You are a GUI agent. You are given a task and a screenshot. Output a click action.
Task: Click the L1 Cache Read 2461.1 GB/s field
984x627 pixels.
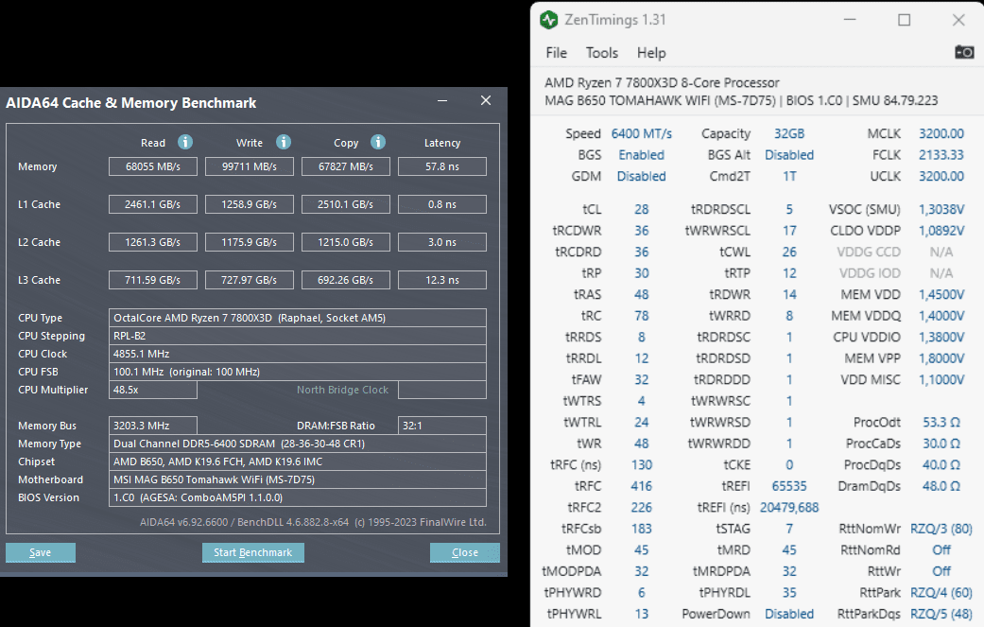[153, 204]
